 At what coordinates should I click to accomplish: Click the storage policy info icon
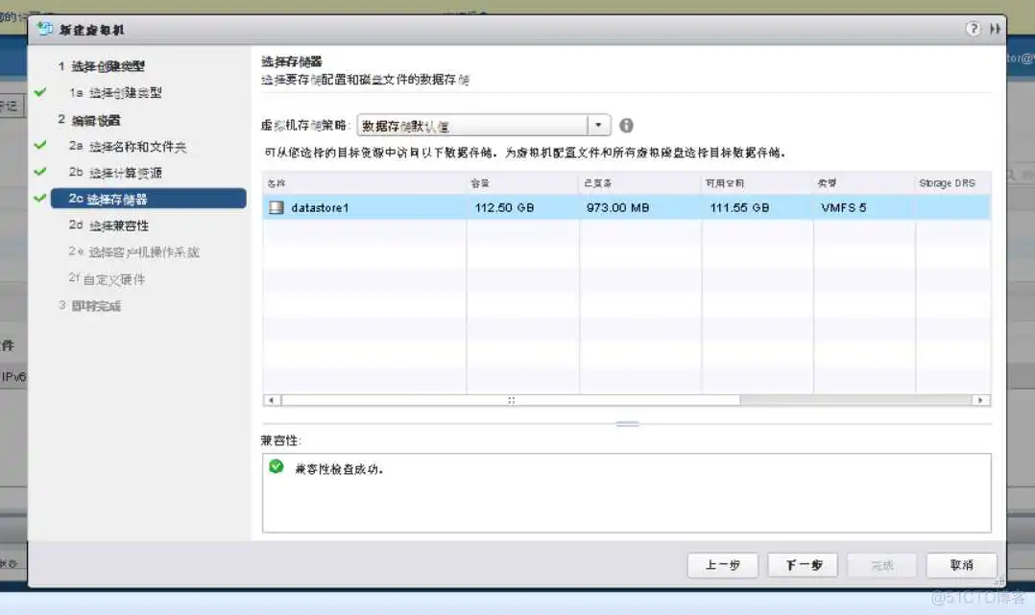tap(626, 126)
